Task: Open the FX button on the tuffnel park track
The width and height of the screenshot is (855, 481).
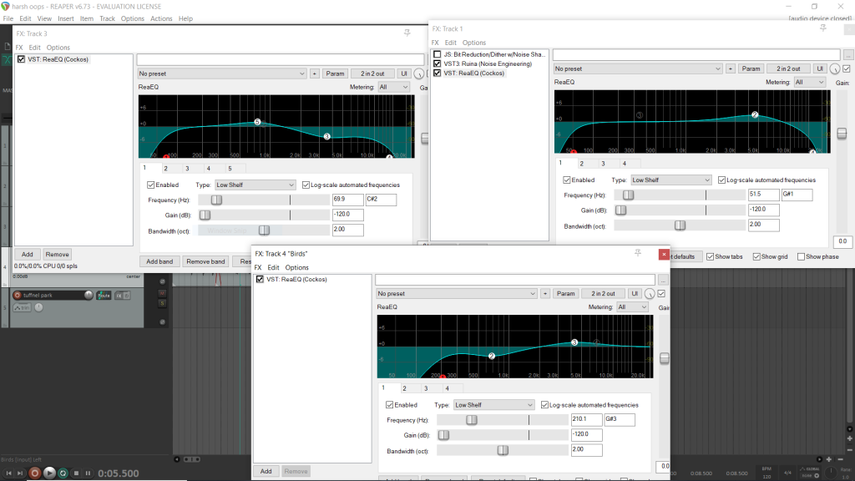Action: 119,295
